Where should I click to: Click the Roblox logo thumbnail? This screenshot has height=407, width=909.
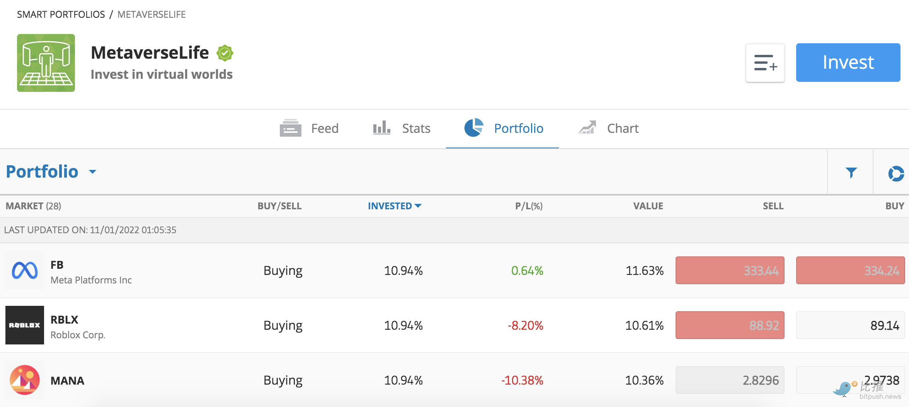[x=25, y=325]
